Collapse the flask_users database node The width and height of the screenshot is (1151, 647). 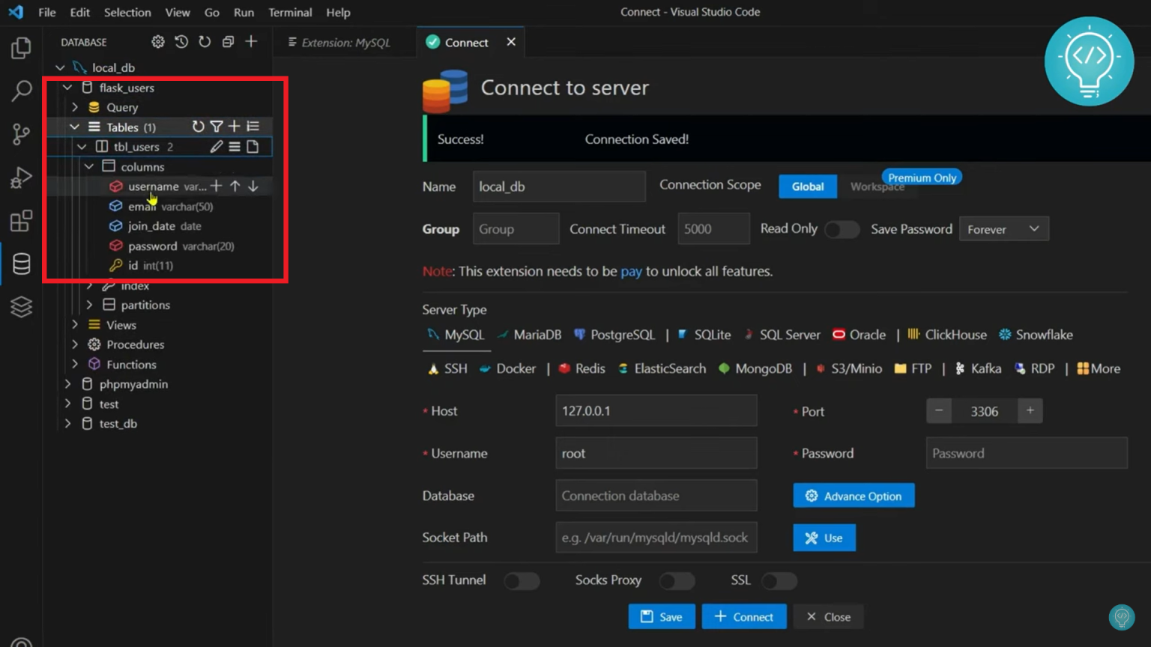[67, 87]
